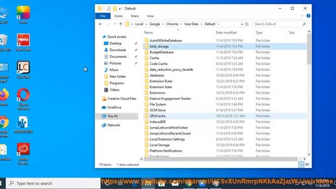Select Music in navigation pane
336x189 pixels.
pyautogui.click(x=114, y=70)
